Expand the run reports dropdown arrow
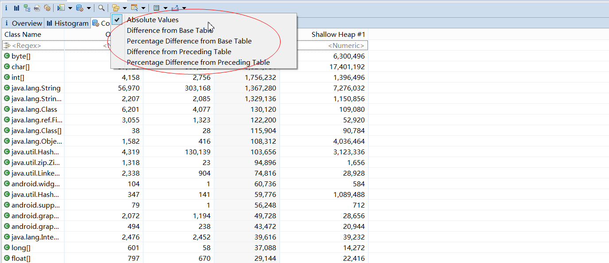This screenshot has width=609, height=263. [70, 8]
